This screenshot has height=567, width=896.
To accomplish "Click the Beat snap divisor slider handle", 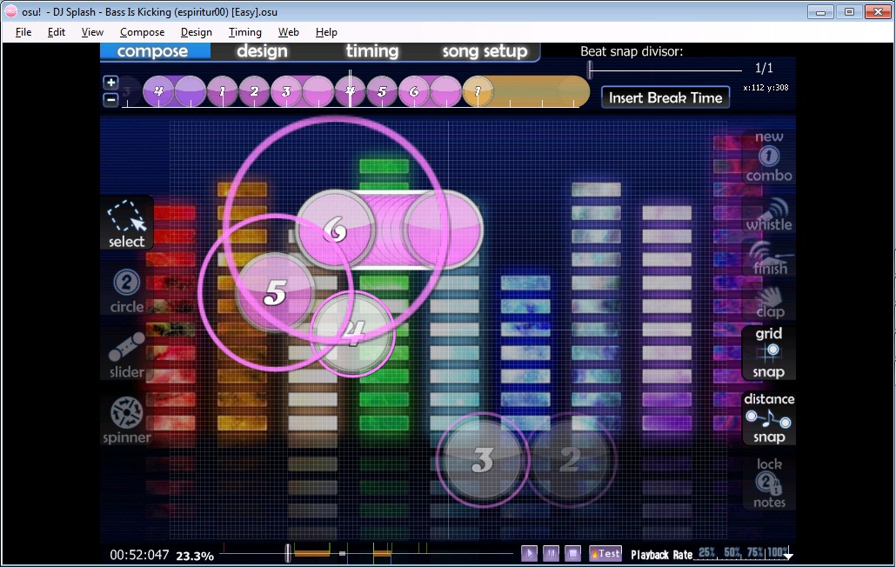I will click(590, 69).
